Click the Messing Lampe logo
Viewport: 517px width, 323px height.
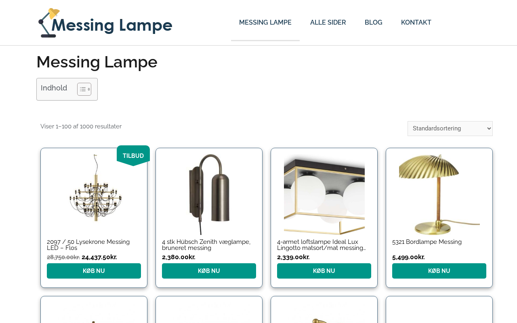coord(105,23)
